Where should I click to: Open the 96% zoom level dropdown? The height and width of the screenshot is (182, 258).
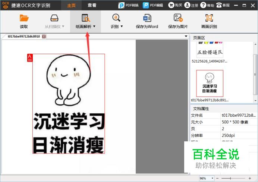point(213,178)
